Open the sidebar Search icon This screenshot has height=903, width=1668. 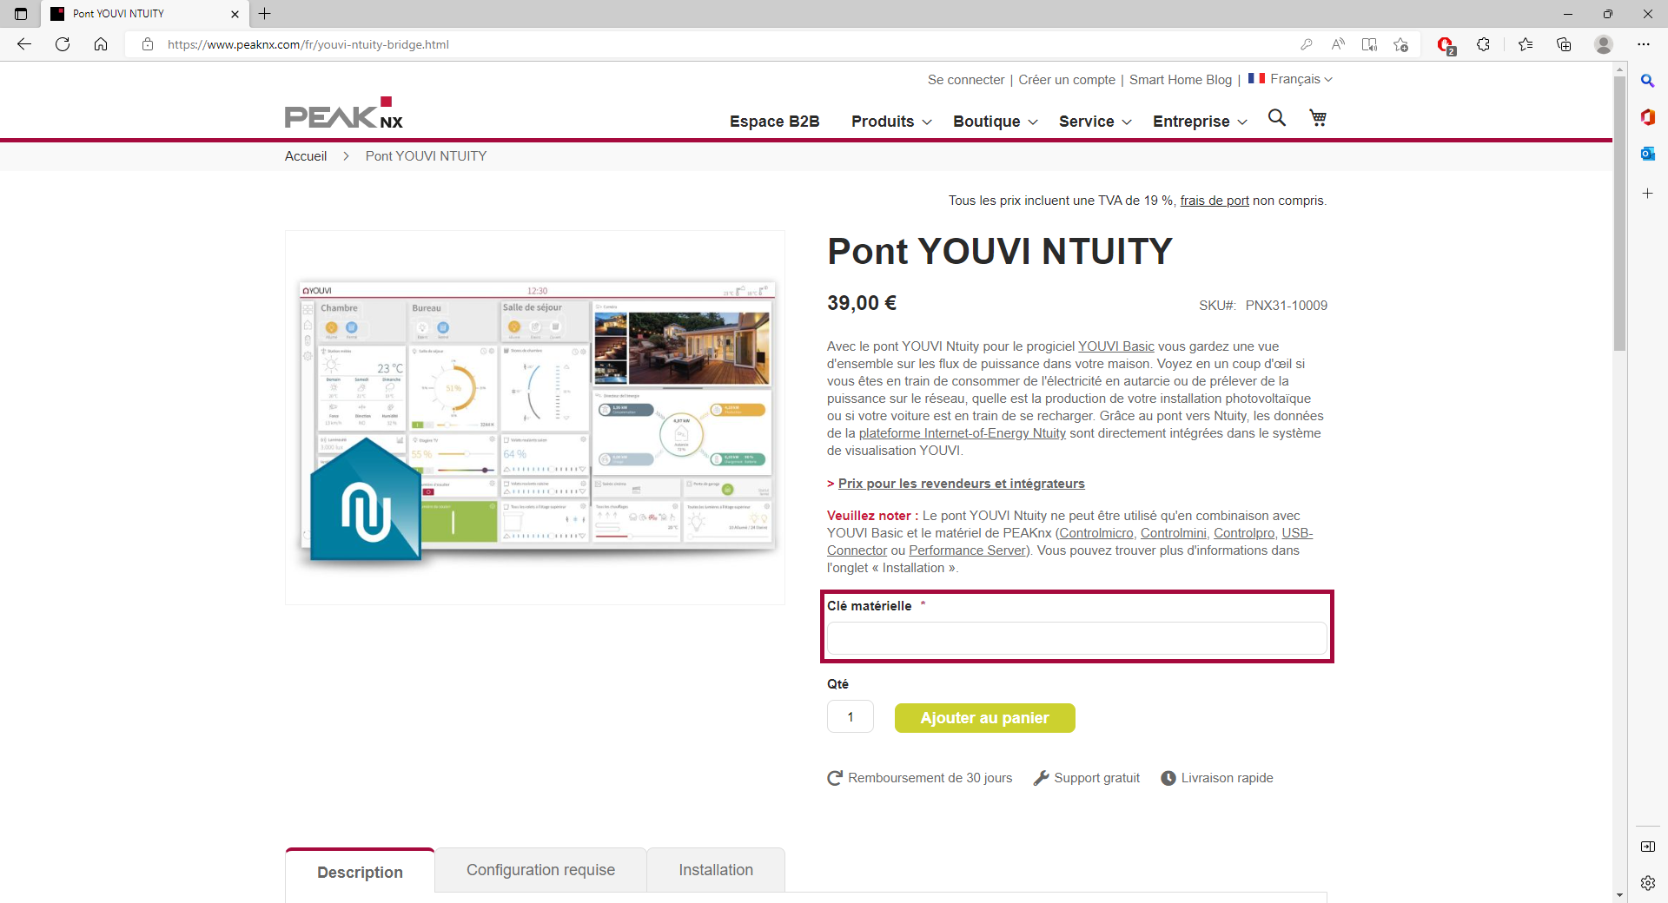point(1647,81)
